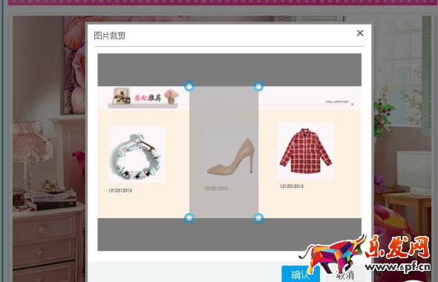
Task: Confirm the crop with 确认 button
Action: click(300, 274)
